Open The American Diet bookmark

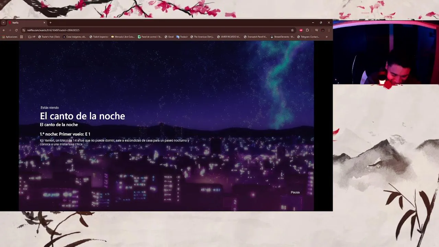(202, 37)
